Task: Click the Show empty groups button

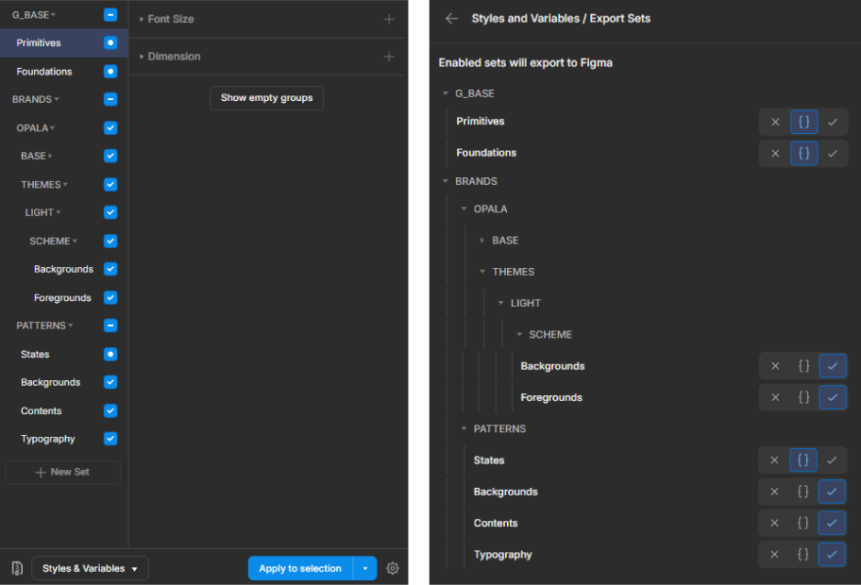Action: pyautogui.click(x=266, y=98)
